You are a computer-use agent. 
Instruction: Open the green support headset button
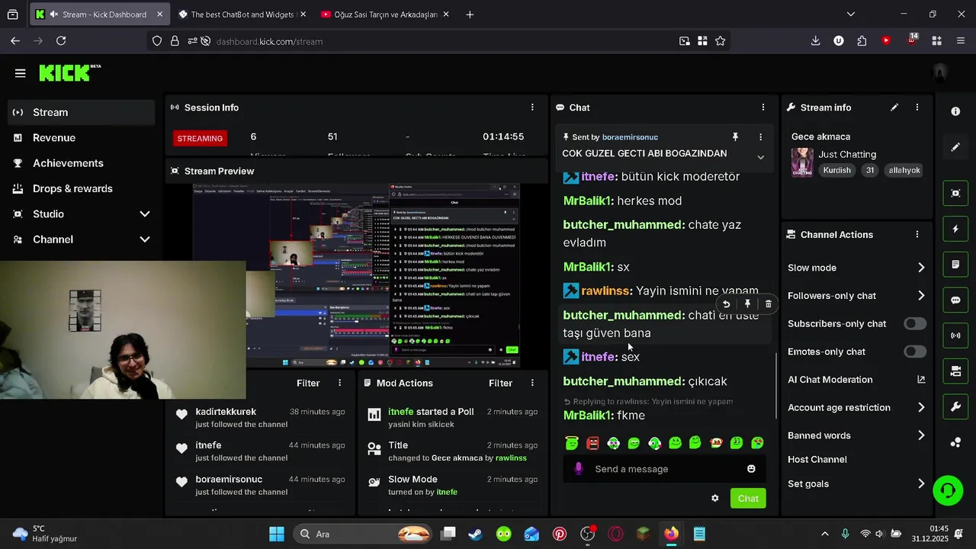(x=948, y=490)
